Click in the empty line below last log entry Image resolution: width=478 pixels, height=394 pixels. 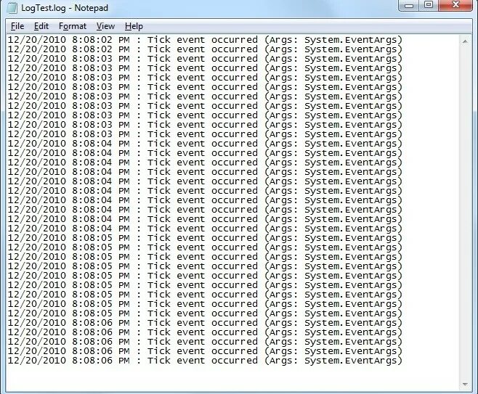(232, 370)
